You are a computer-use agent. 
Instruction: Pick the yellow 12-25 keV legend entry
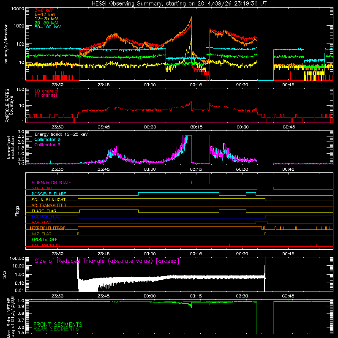pyautogui.click(x=46, y=19)
